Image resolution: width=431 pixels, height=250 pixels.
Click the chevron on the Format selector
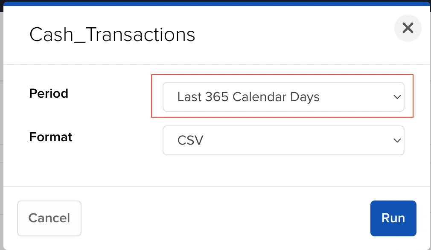pos(397,140)
